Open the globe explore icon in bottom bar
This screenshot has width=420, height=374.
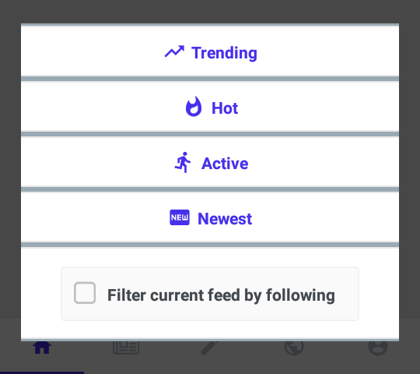[x=294, y=348]
